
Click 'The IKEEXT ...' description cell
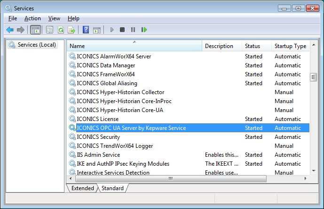tap(221, 163)
